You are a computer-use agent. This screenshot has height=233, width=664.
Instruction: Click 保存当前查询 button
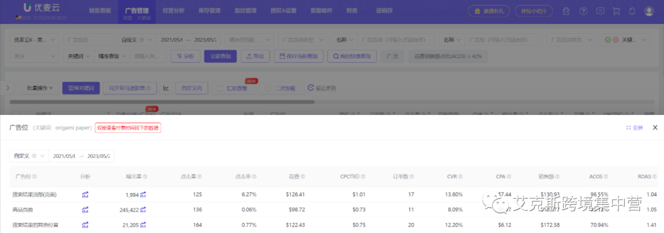pyautogui.click(x=299, y=56)
